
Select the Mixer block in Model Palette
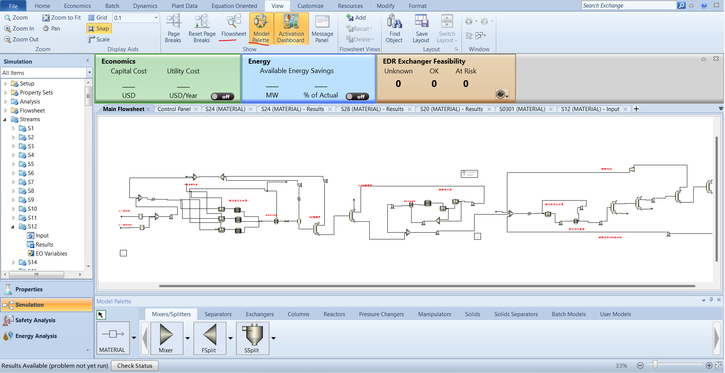pos(166,338)
